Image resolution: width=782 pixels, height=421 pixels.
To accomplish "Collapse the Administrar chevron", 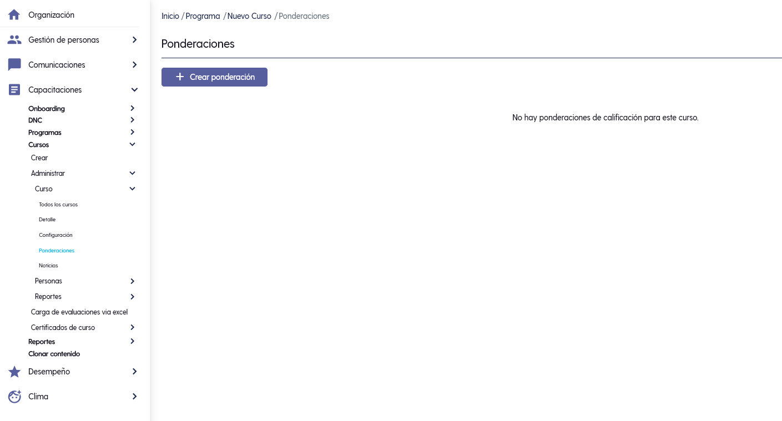I will tap(132, 173).
